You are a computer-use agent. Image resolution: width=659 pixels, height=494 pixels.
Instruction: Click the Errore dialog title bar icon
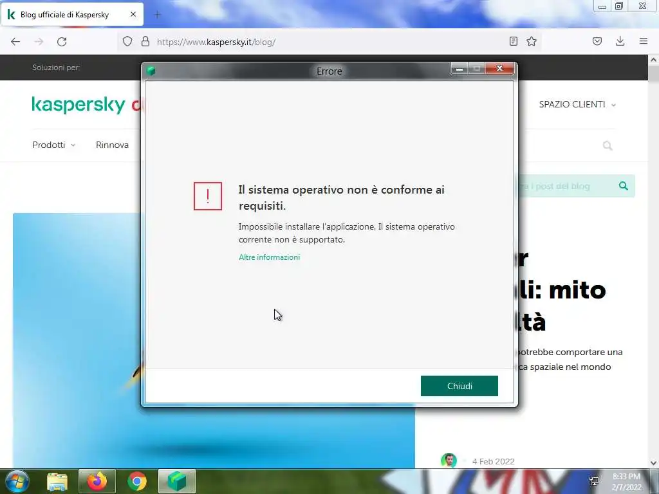click(x=151, y=71)
